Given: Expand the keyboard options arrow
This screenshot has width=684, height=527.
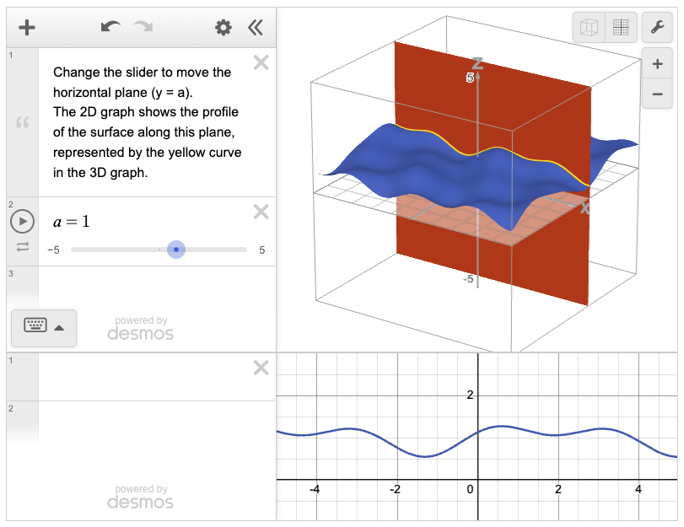Looking at the screenshot, I should (59, 328).
